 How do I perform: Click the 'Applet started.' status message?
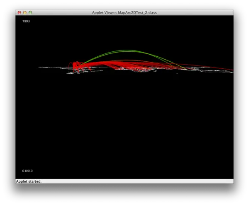pos(29,181)
